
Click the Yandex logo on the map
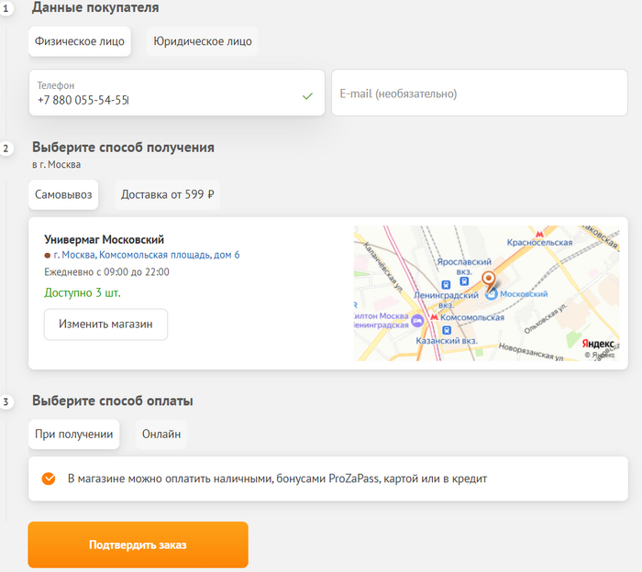click(x=598, y=342)
